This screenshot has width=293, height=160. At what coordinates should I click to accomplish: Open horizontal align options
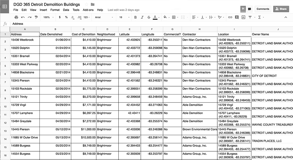(195, 17)
